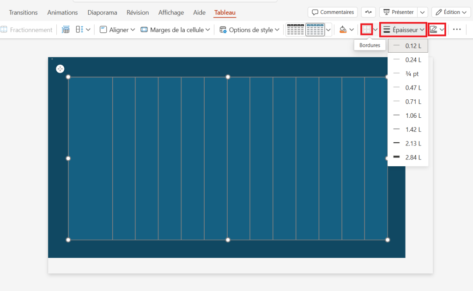This screenshot has height=291, width=473.
Task: Open Marges de la cellule dropdown
Action: (x=175, y=30)
